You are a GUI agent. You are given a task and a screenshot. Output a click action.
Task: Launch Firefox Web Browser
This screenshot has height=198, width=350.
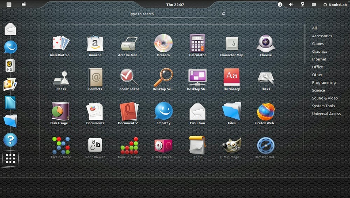[x=266, y=114]
